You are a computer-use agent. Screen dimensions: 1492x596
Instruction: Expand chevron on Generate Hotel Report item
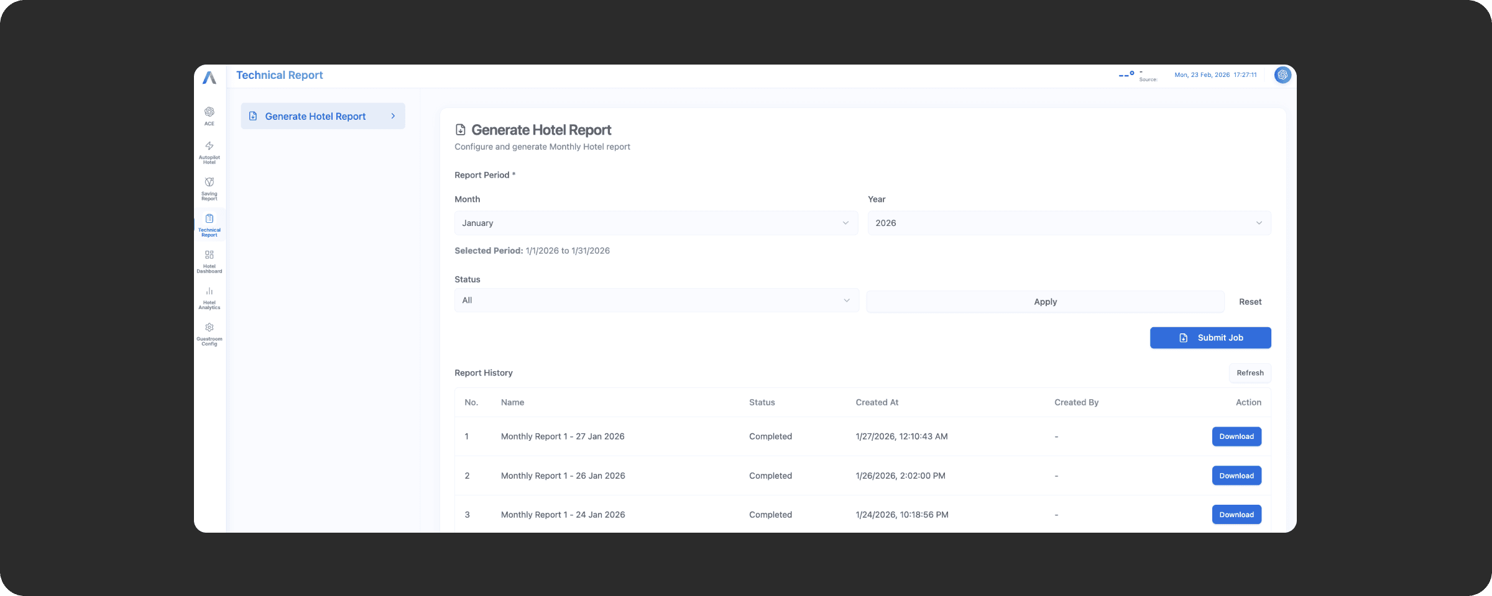coord(393,116)
